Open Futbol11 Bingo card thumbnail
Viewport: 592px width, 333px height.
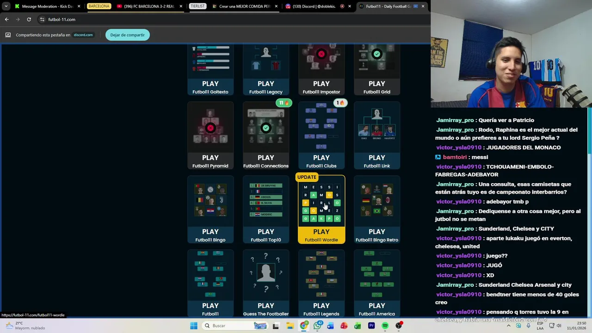tap(210, 201)
